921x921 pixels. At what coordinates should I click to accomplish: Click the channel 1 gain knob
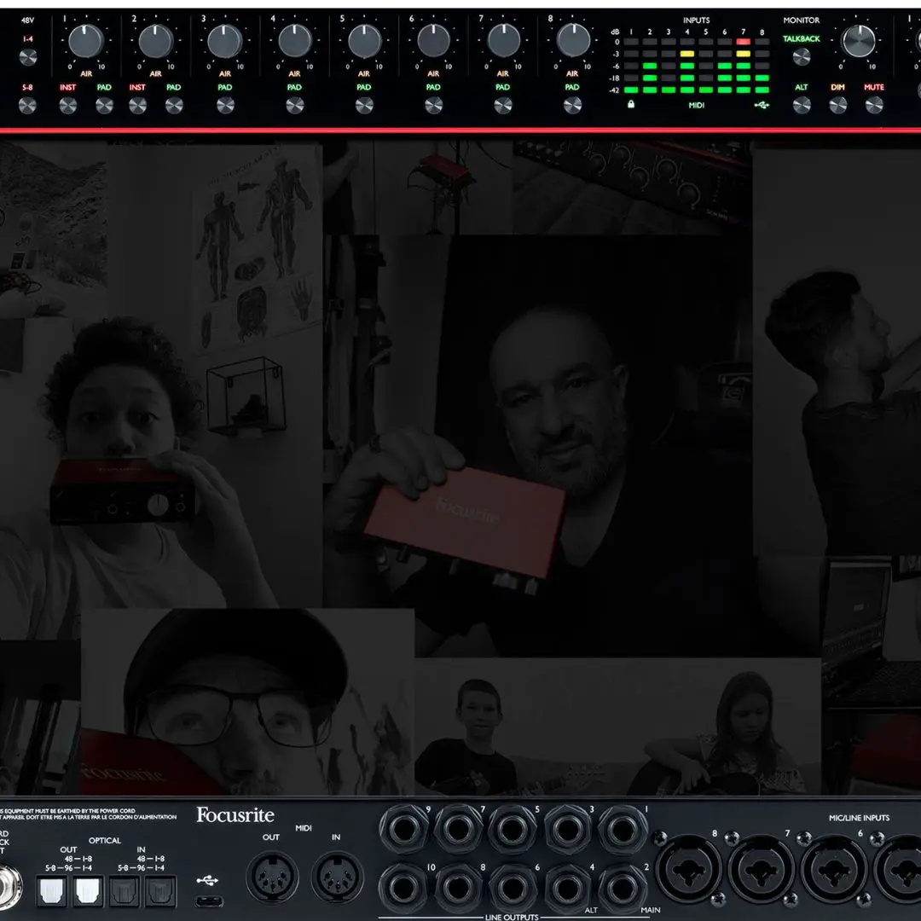point(86,41)
